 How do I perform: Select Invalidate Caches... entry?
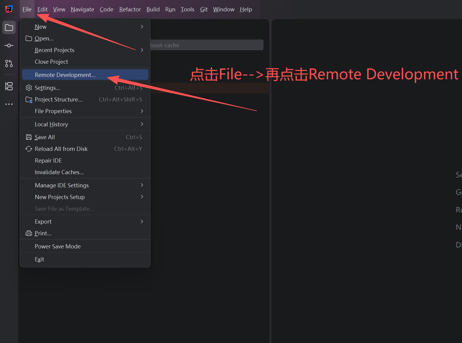pyautogui.click(x=85, y=172)
